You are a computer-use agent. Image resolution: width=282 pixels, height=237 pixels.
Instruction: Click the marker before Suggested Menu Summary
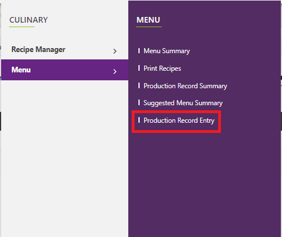(139, 102)
